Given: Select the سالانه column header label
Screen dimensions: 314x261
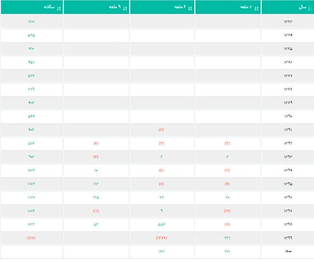Looking at the screenshot, I should point(47,7).
